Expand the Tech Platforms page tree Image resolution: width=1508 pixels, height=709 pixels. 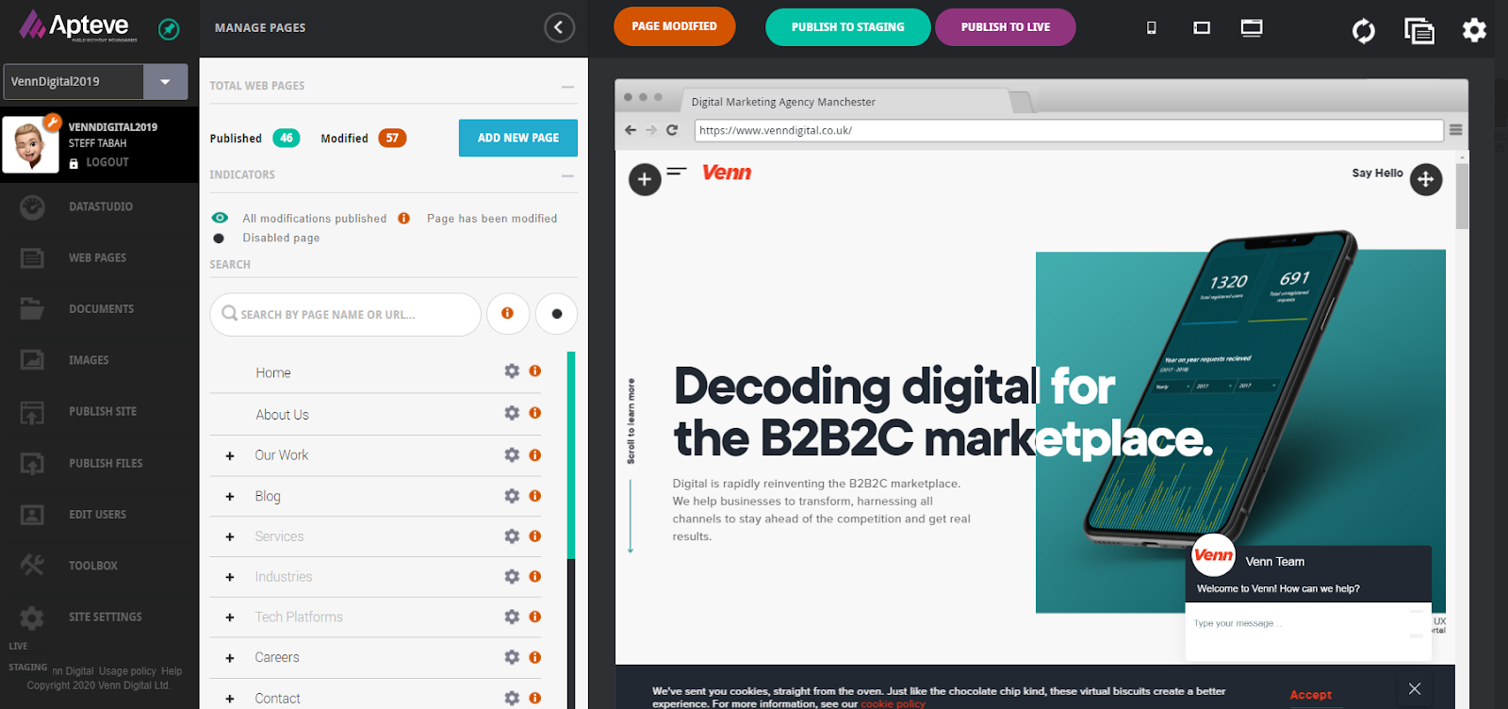point(230,618)
